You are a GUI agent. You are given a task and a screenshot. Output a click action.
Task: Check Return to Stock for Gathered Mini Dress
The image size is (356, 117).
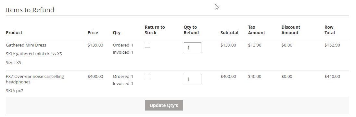(x=147, y=45)
